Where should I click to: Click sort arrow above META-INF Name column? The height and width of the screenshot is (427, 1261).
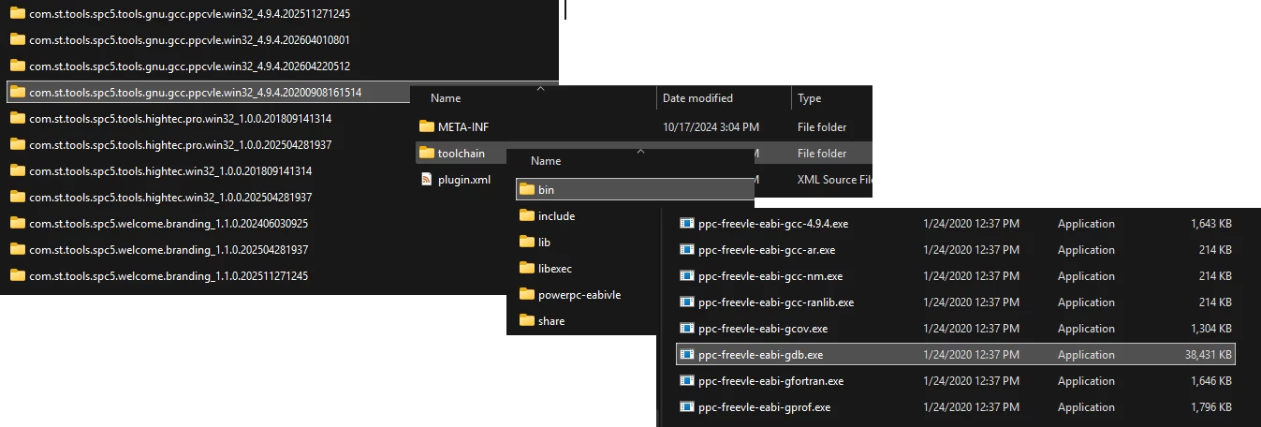tap(540, 89)
